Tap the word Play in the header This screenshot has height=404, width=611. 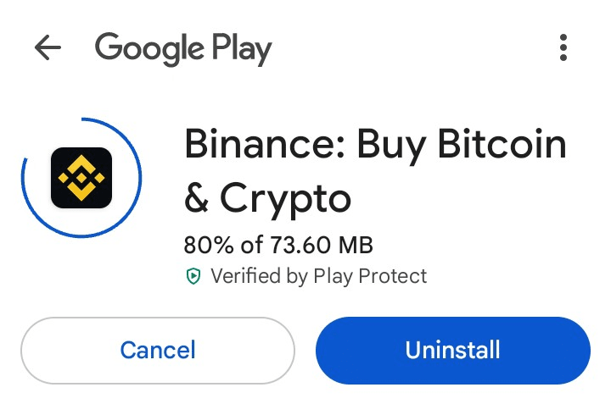coord(242,48)
